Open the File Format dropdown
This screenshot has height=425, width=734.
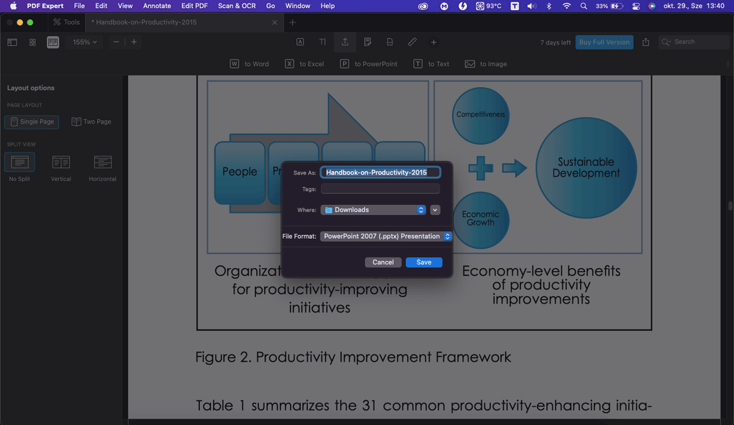coord(386,236)
